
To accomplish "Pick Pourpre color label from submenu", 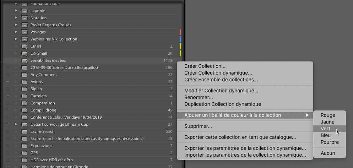I will (329, 142).
